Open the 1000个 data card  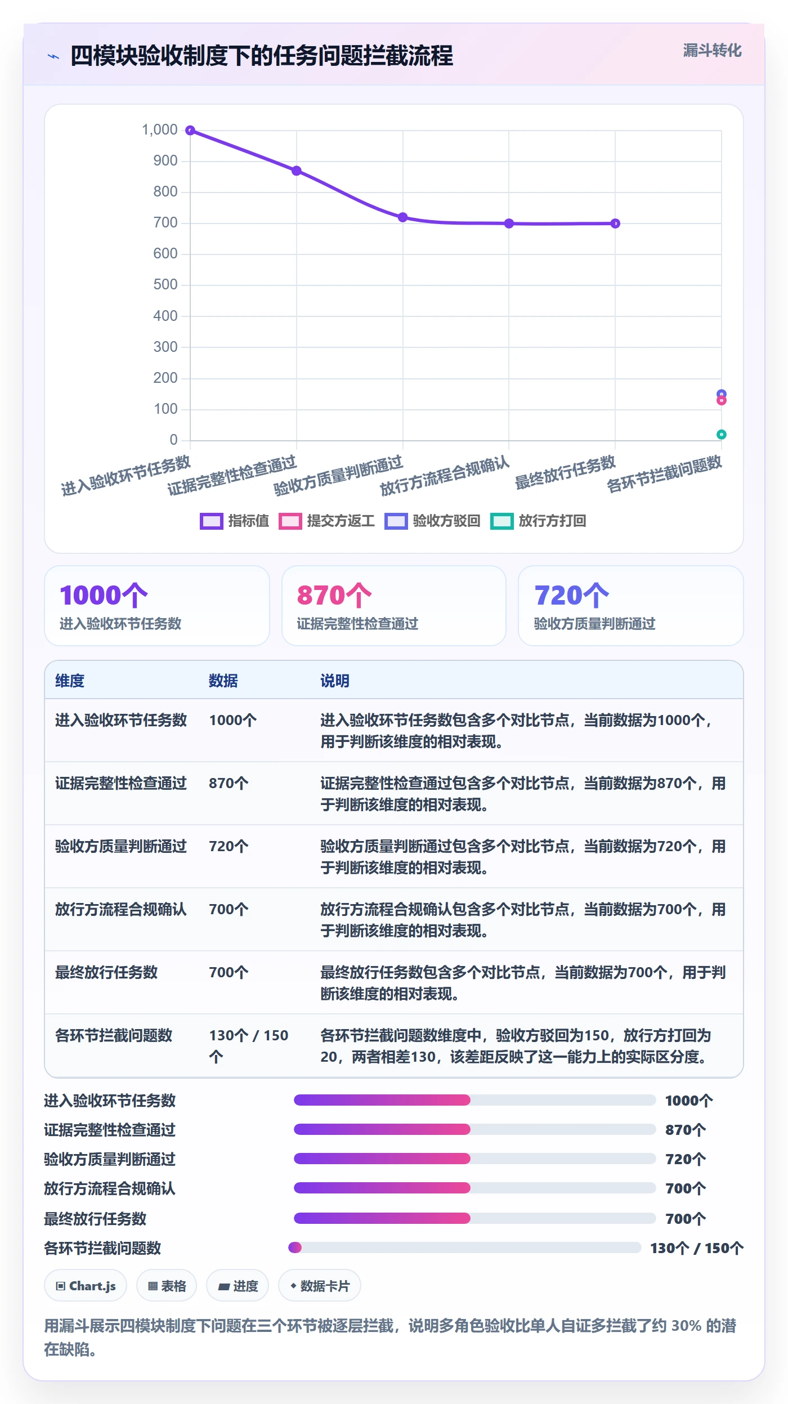(x=157, y=606)
